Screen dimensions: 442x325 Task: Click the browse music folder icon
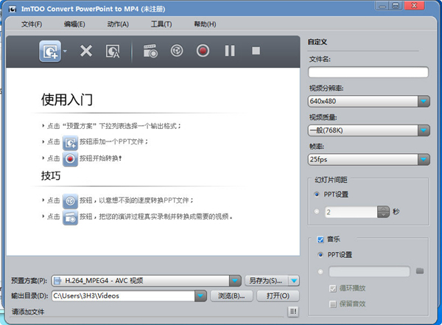click(x=420, y=271)
